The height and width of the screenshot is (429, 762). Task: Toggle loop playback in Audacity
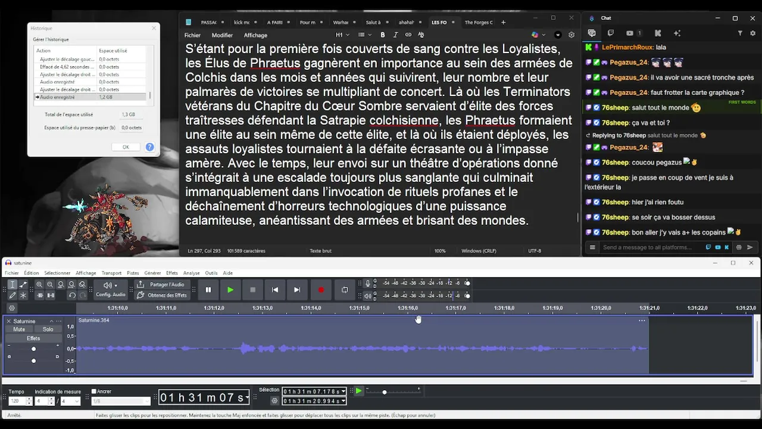coord(344,290)
